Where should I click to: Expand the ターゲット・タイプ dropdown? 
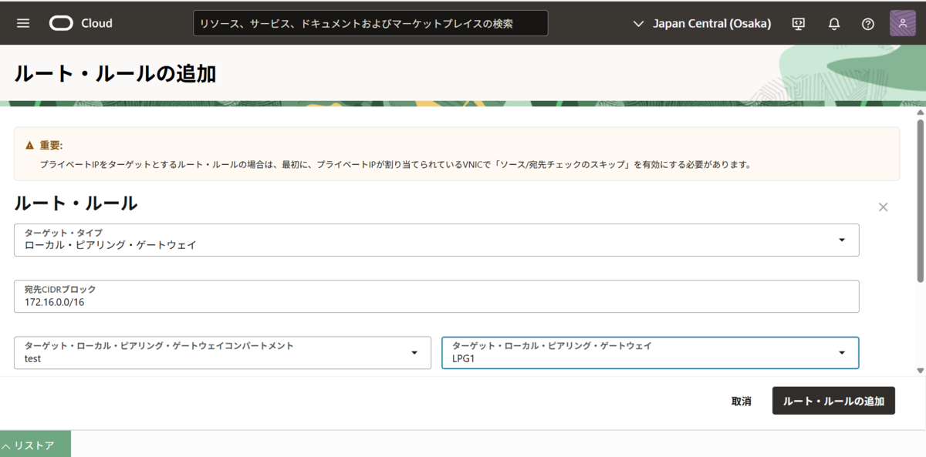click(437, 240)
